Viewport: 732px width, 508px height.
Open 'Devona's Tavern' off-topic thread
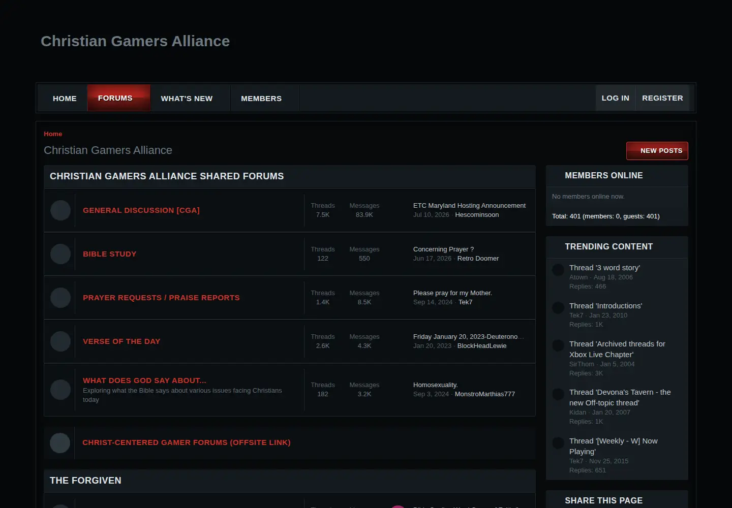[620, 397]
